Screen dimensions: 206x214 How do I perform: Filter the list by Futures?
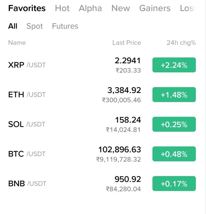65,26
